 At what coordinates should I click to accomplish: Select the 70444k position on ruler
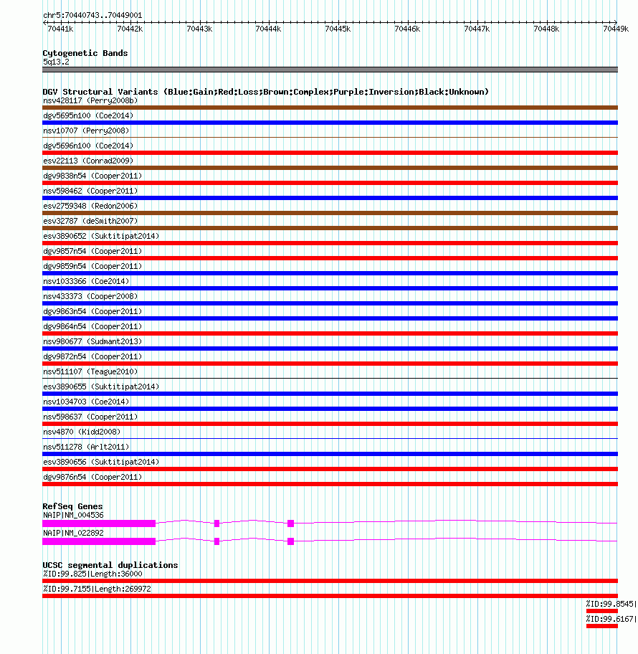[x=269, y=29]
